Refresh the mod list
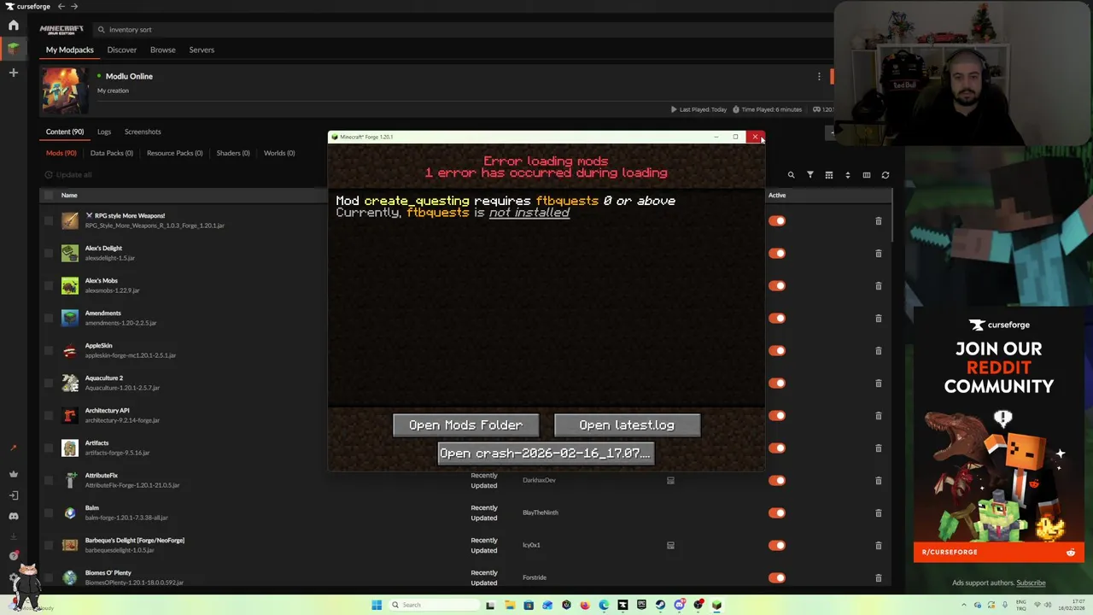The width and height of the screenshot is (1093, 615). coord(886,175)
